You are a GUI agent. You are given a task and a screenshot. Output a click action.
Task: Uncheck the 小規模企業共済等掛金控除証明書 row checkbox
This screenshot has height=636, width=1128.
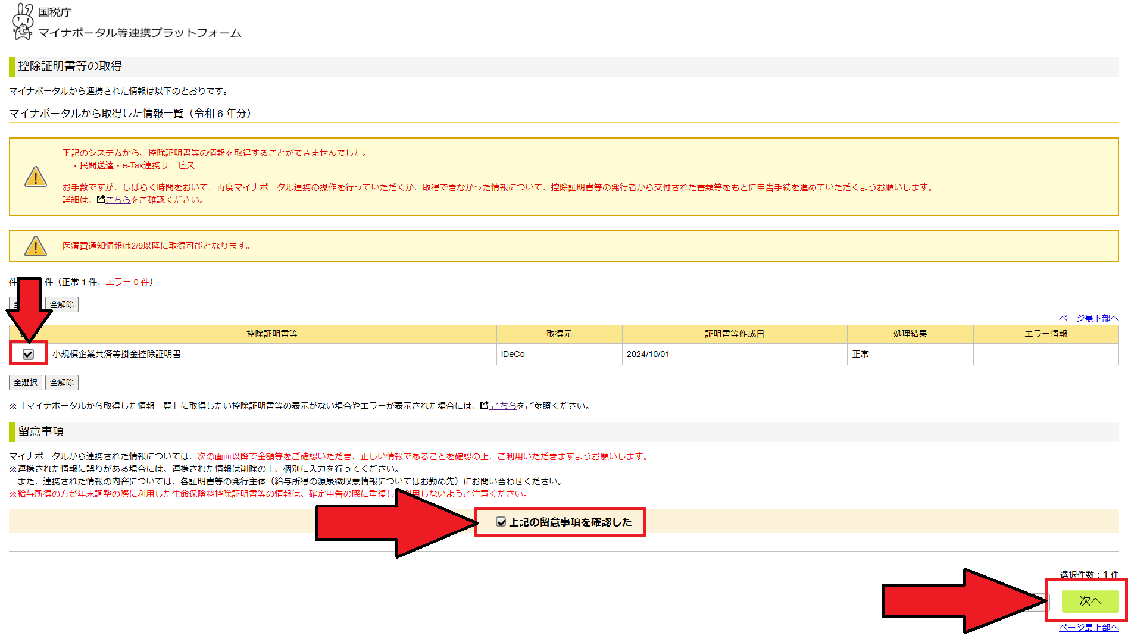coord(28,354)
